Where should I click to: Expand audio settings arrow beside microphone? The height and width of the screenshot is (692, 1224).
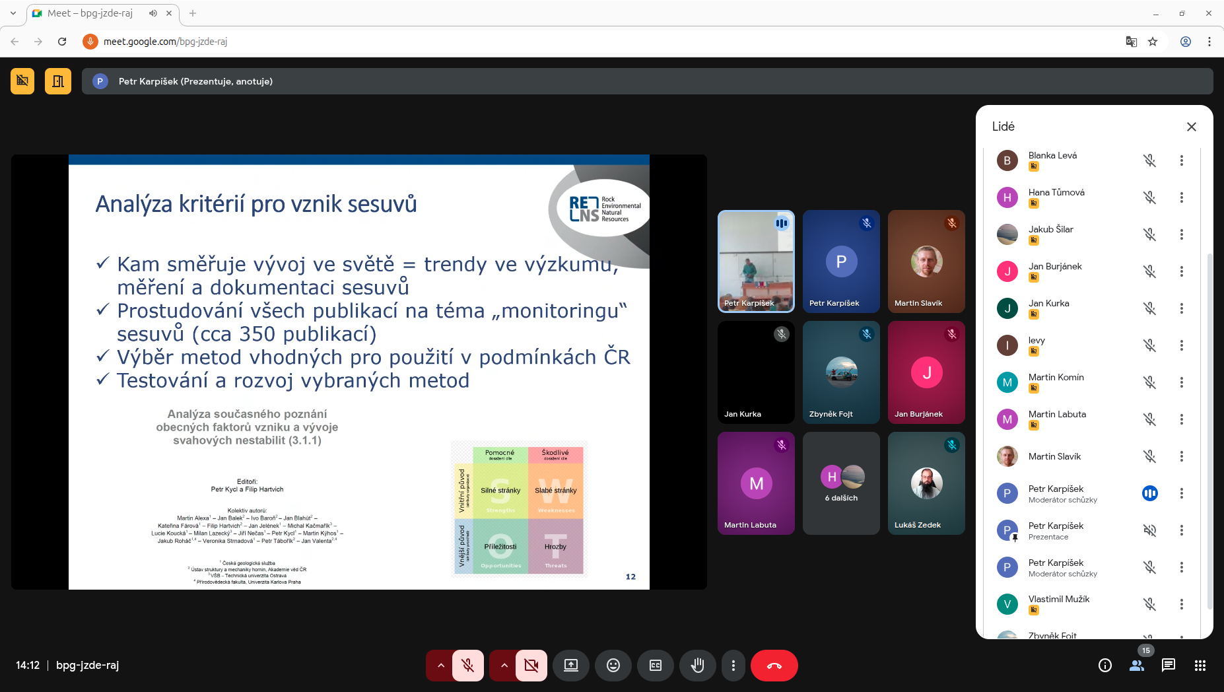(440, 666)
